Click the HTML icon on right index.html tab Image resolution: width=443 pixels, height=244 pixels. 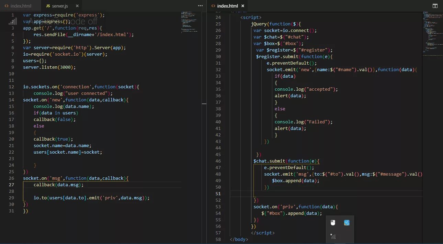(213, 6)
